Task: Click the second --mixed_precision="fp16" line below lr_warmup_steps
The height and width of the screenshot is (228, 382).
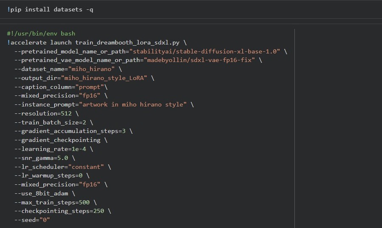Action: click(x=61, y=184)
